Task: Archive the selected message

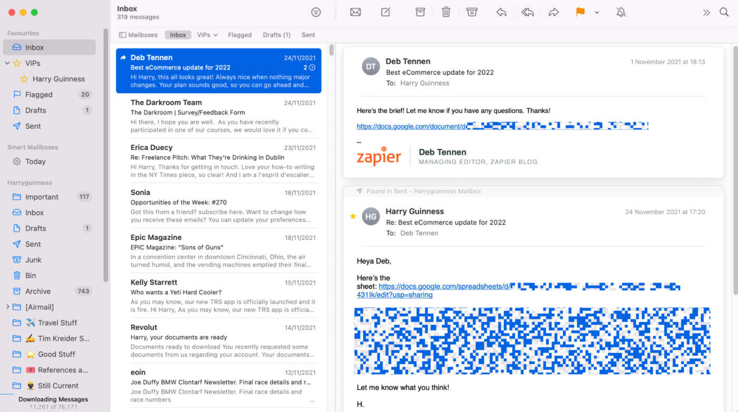Action: point(420,12)
